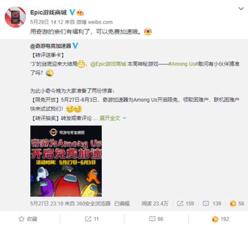Open the @Epic游戏商城 mention in the repost
This screenshot has width=248, height=225.
[x=108, y=64]
